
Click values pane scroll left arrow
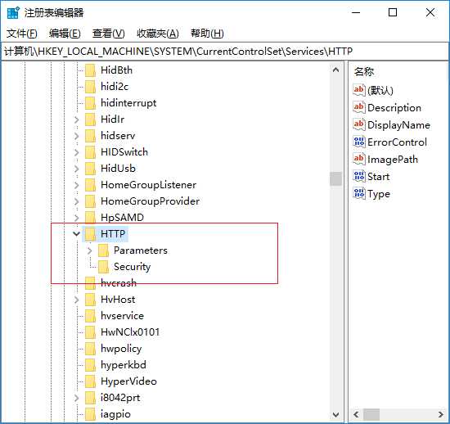356,414
